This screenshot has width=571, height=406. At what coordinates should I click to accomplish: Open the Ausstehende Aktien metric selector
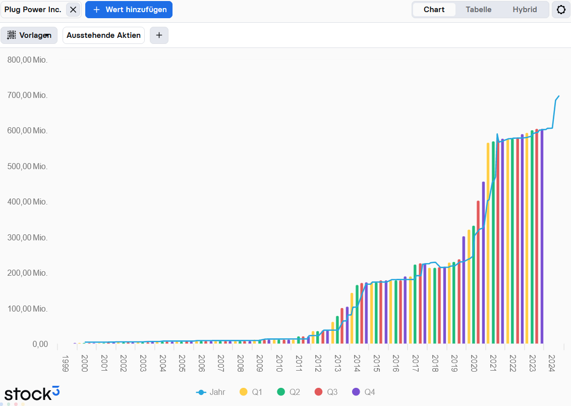tap(103, 35)
